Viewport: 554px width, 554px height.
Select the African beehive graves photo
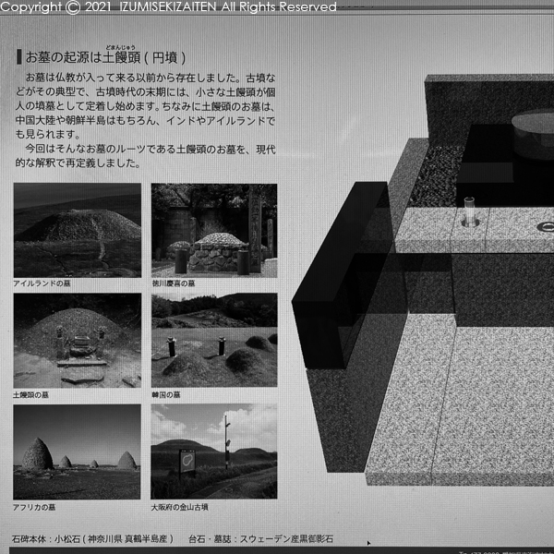(77, 452)
